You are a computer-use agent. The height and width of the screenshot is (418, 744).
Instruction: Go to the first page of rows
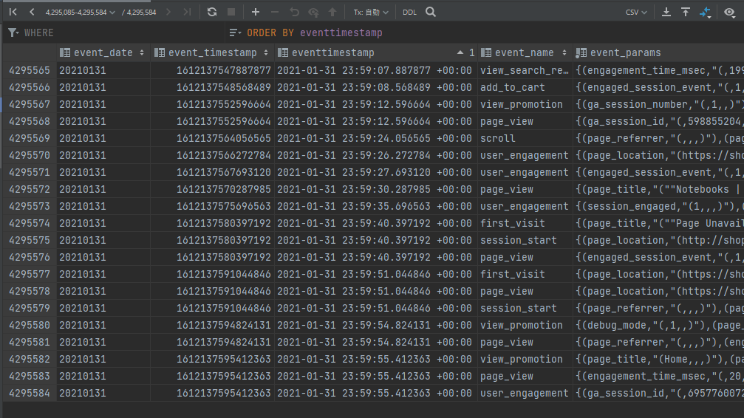click(13, 12)
